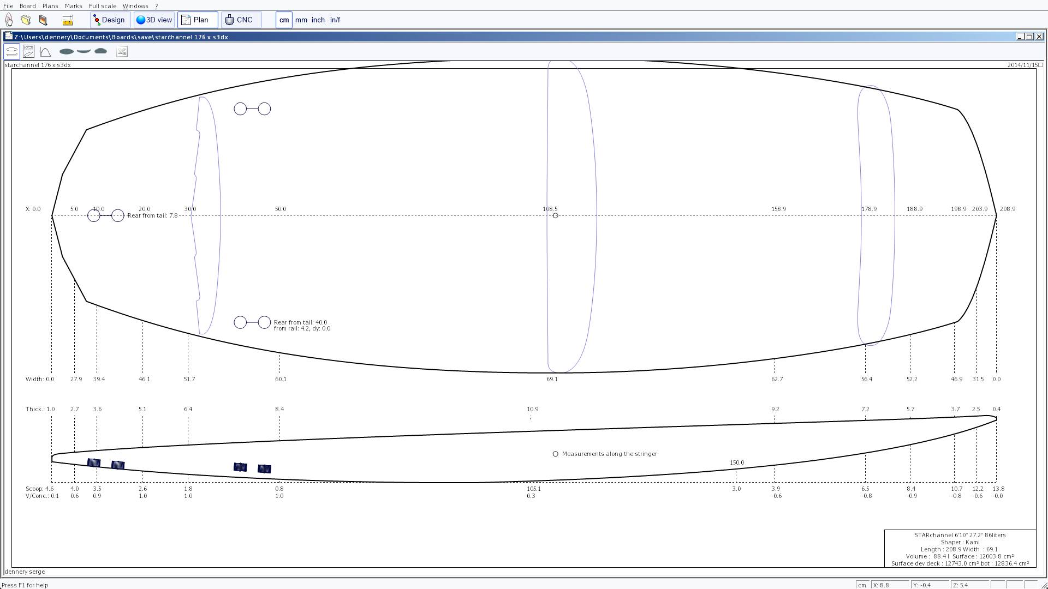The width and height of the screenshot is (1048, 589).
Task: Switch to the CNC mode
Action: tap(241, 20)
